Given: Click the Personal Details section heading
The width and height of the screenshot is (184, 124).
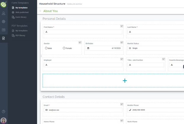Looking at the screenshot, I should [x=54, y=19].
